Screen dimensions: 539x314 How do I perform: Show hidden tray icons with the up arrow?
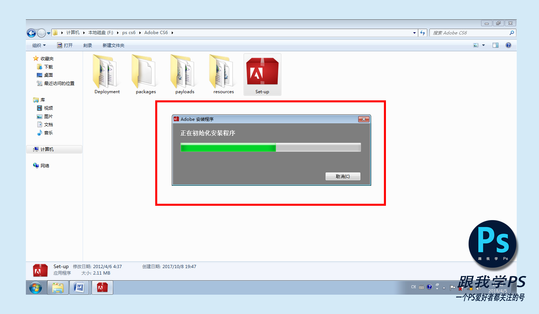click(x=444, y=287)
